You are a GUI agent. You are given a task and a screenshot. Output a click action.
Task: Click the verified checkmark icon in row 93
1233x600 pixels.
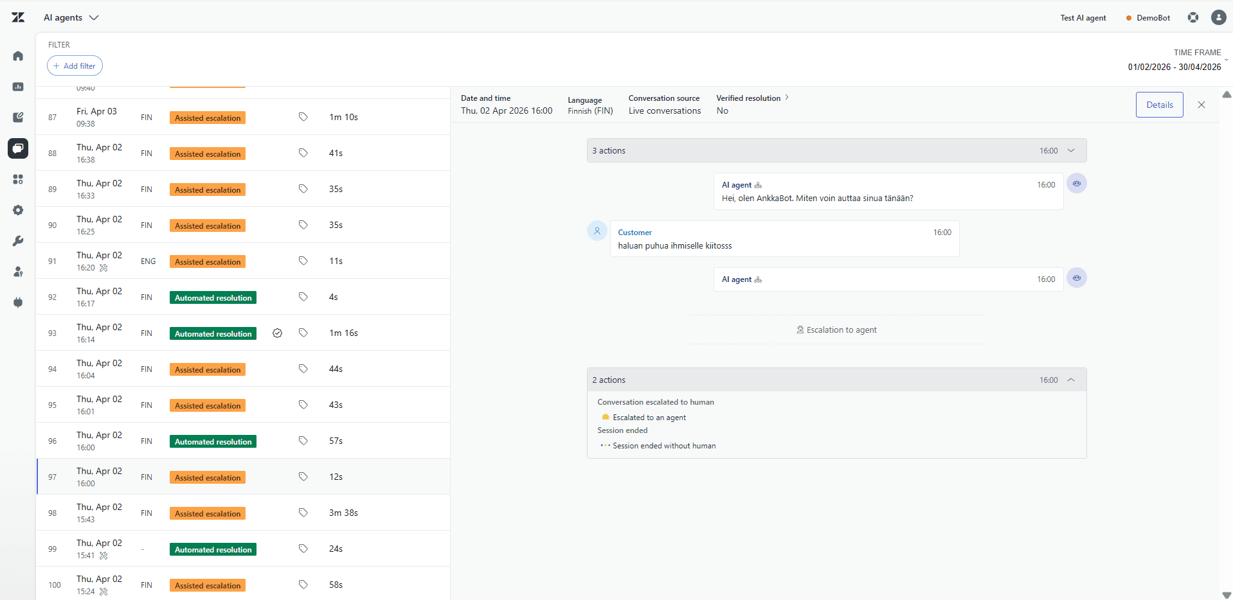(277, 333)
